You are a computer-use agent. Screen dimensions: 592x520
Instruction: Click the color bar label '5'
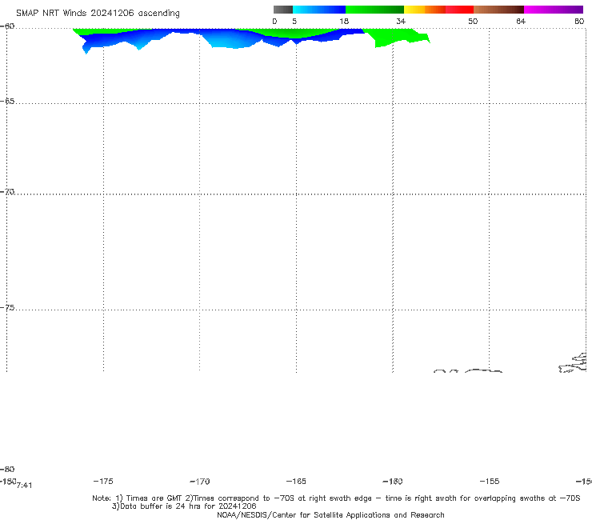[294, 22]
